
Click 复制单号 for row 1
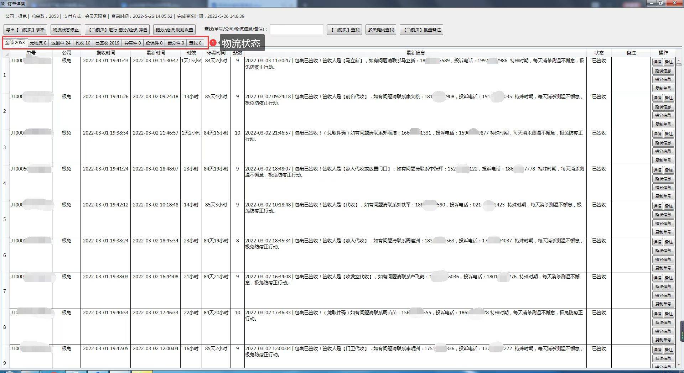point(663,88)
